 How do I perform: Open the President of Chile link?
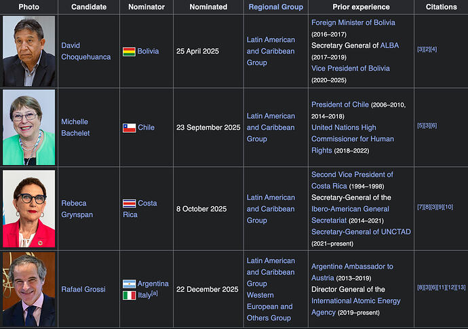[x=340, y=104]
